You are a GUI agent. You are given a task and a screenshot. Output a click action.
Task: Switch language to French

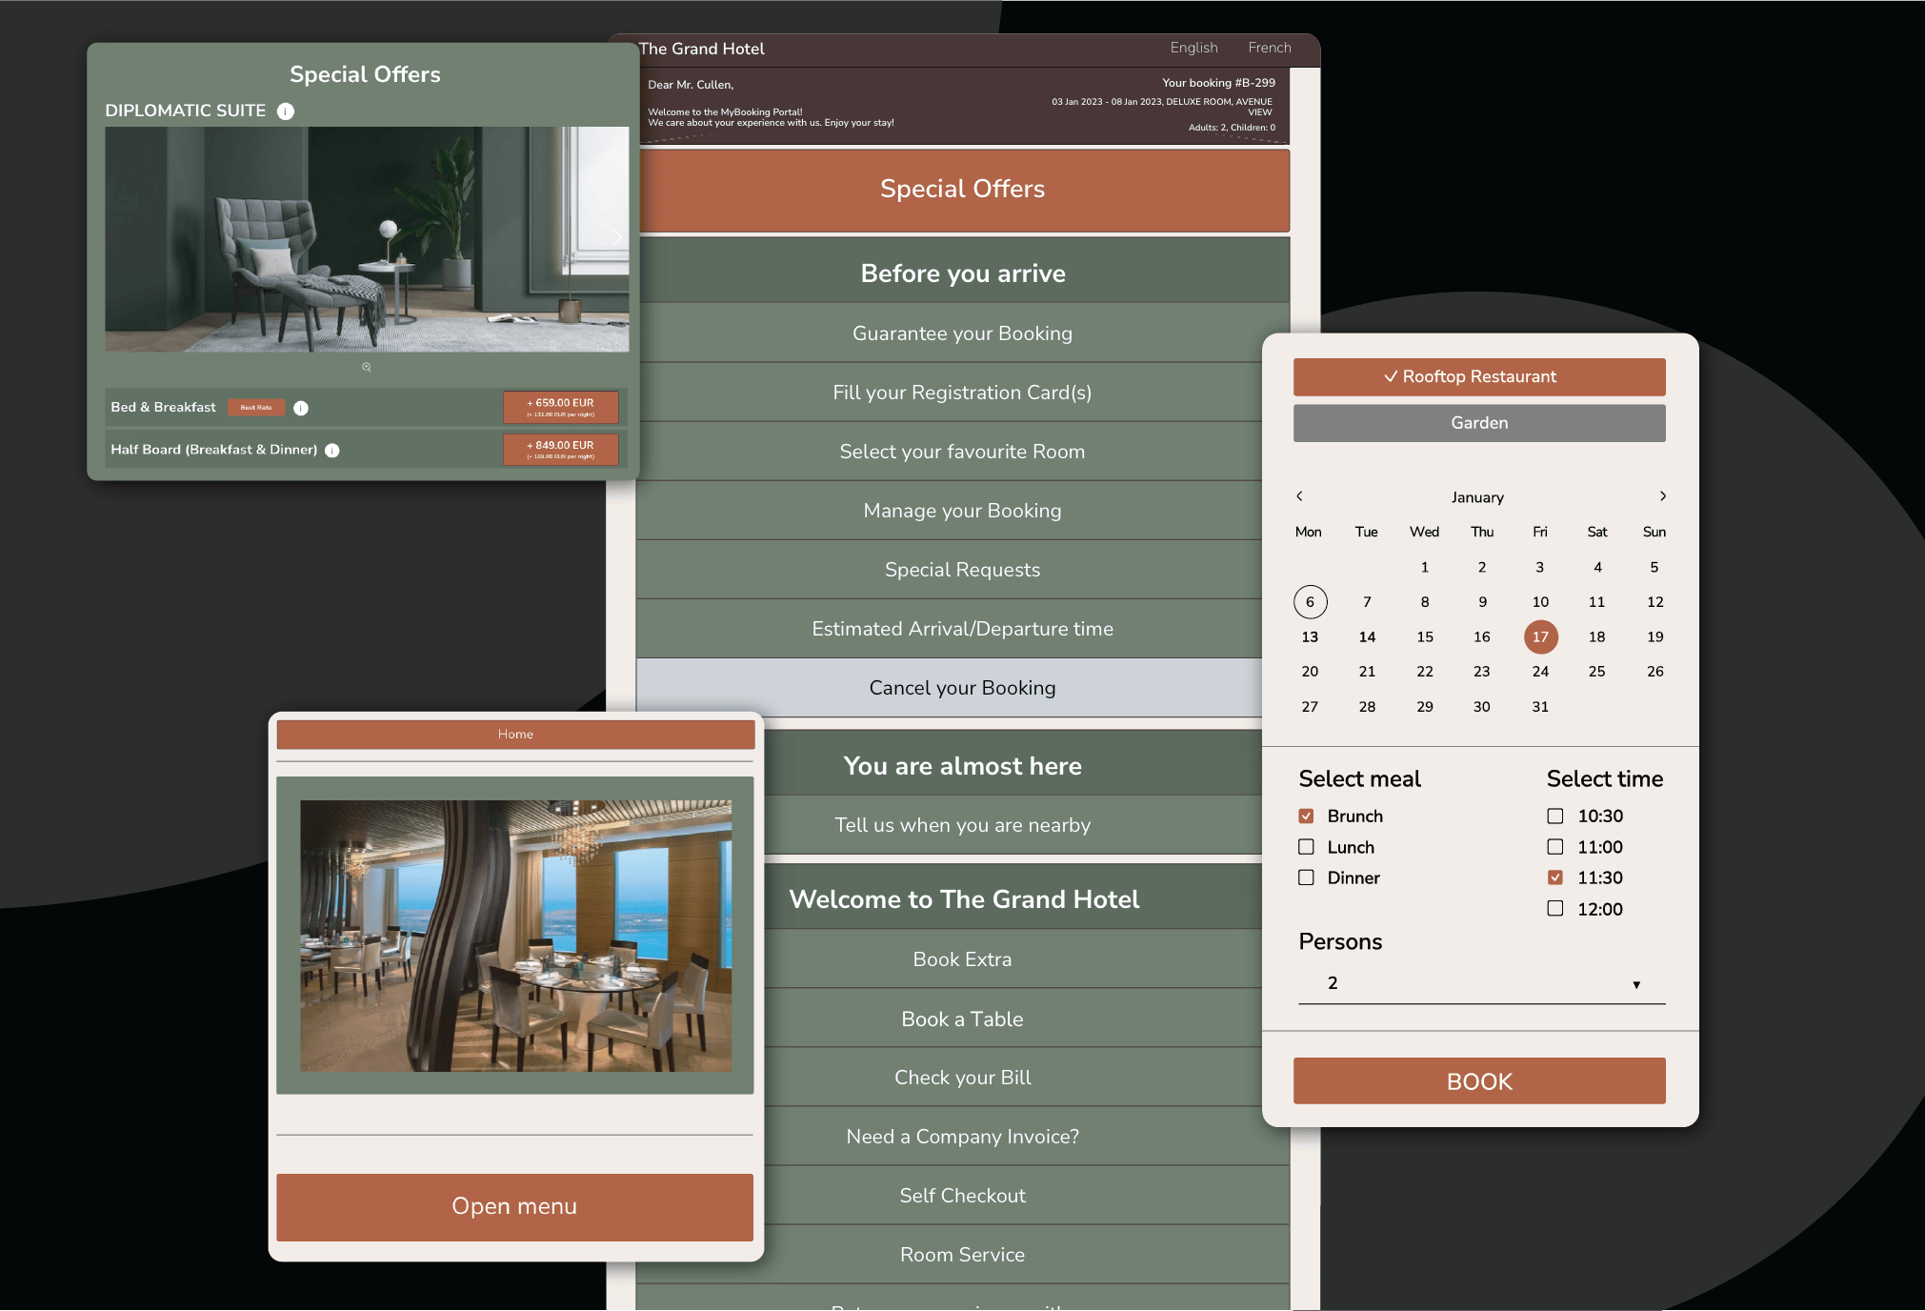coord(1269,48)
